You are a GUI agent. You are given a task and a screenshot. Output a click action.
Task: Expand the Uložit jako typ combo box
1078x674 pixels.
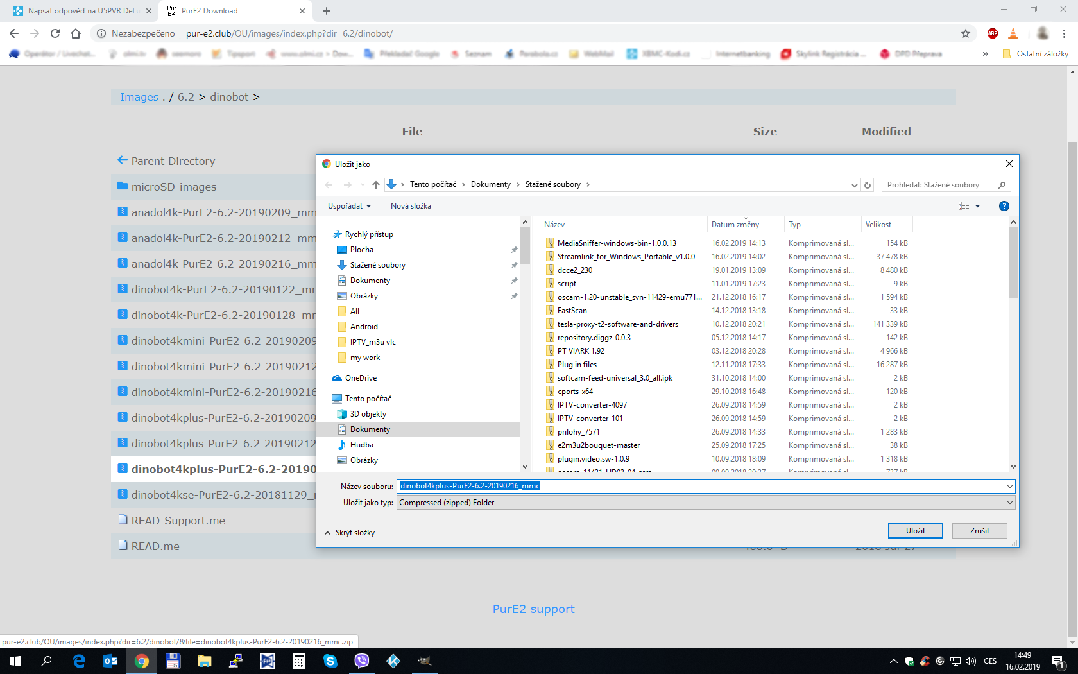tap(1009, 503)
